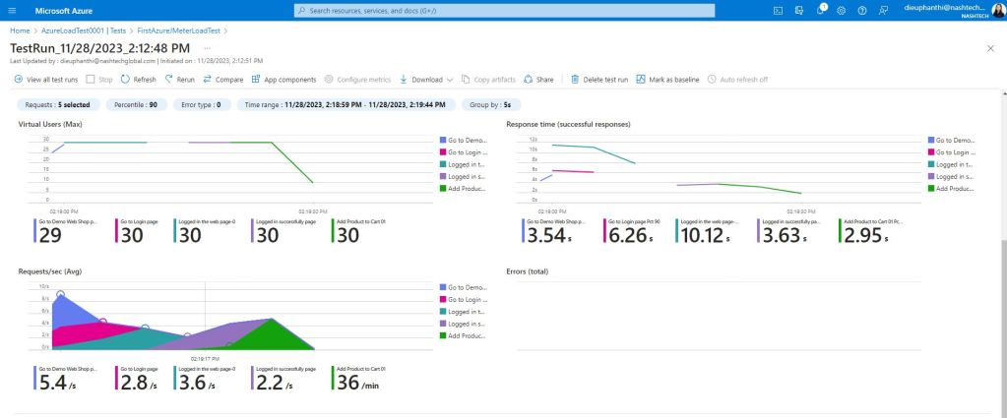Viewport: 1007px width, 418px height.
Task: Open the notifications bell
Action: point(820,10)
